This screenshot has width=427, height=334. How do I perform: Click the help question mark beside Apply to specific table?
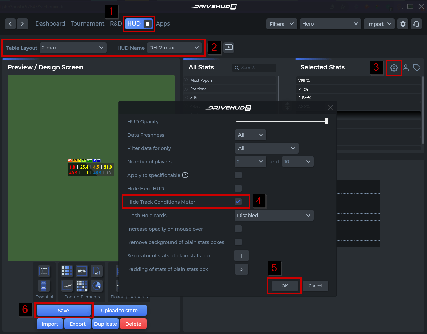pyautogui.click(x=185, y=175)
